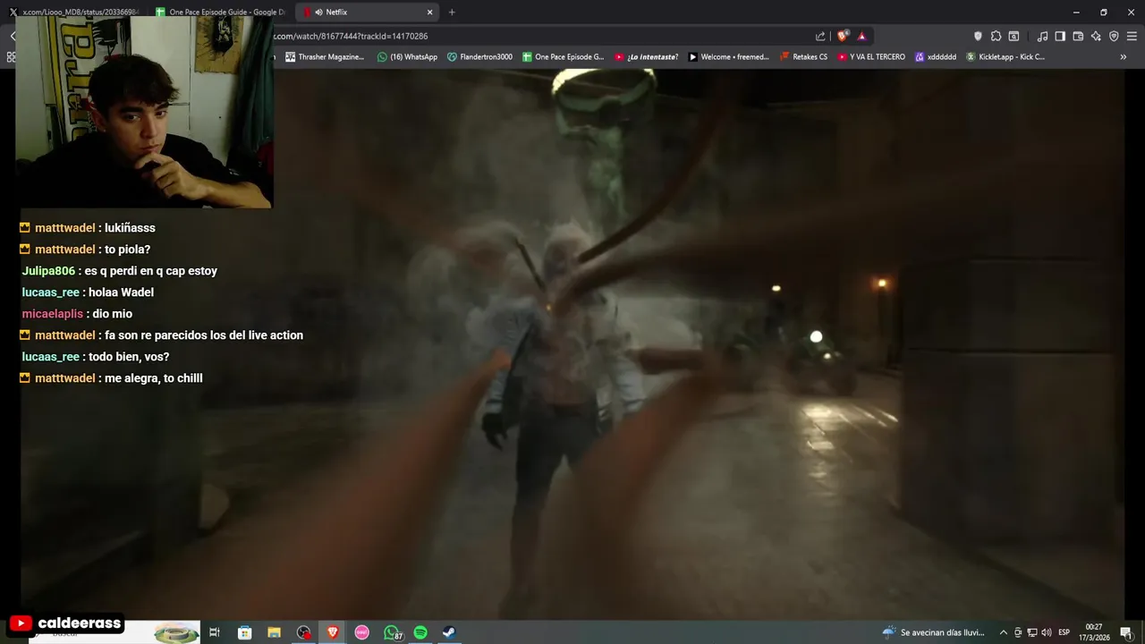Click chat message 'es q perdi en q cap estoy'
This screenshot has height=644, width=1145.
click(151, 271)
